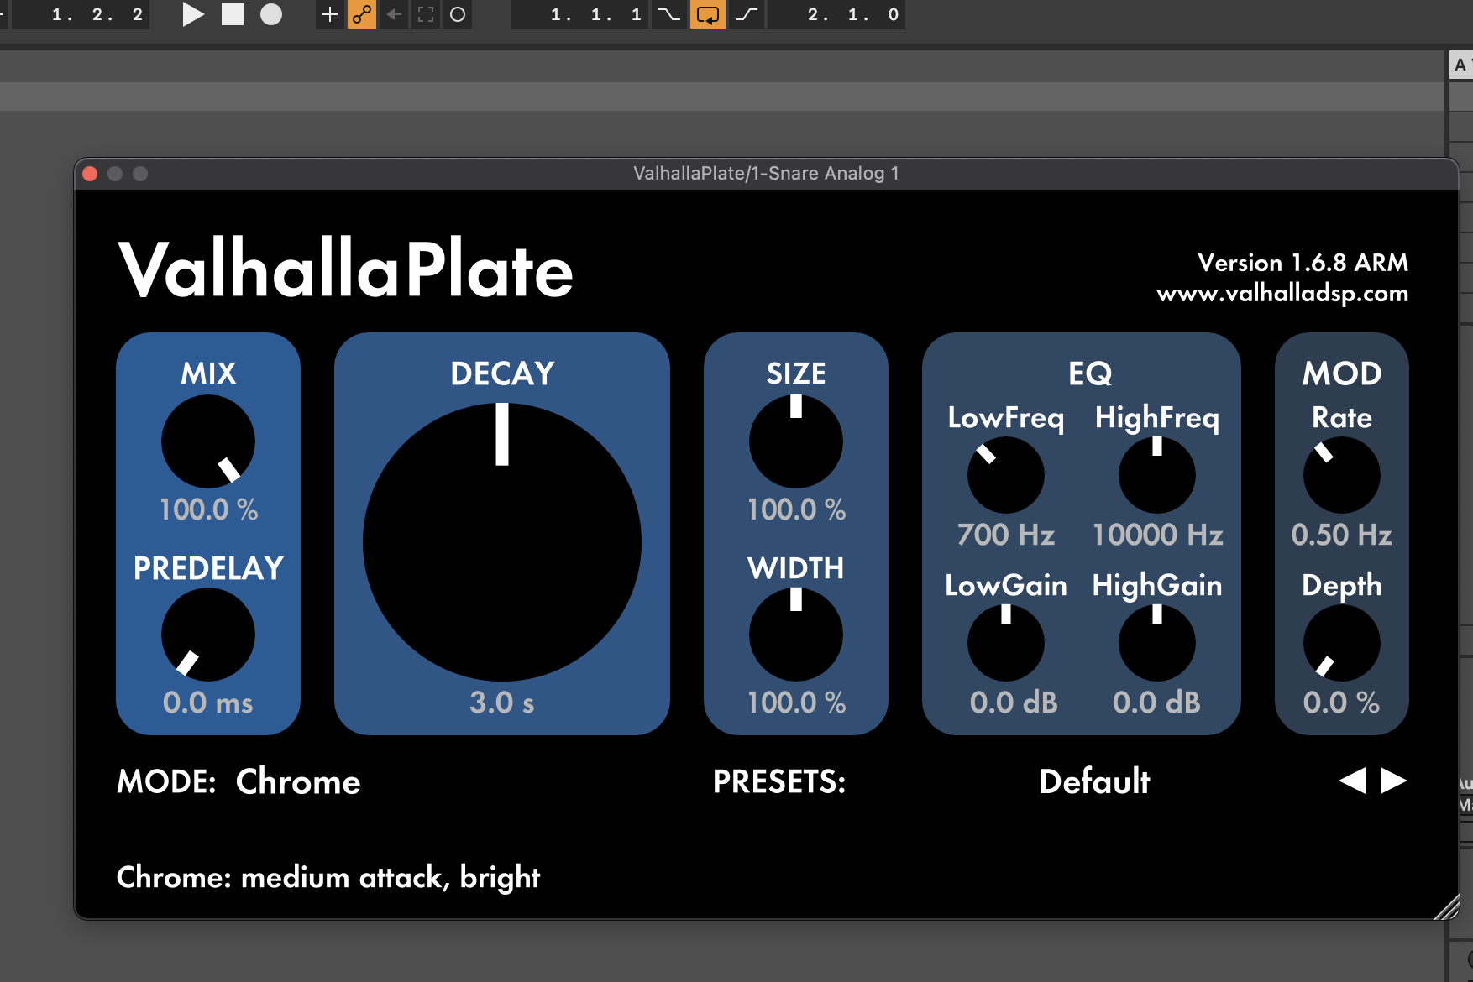Arm the Arrangement Record circle icon
This screenshot has height=982, width=1473.
[270, 14]
